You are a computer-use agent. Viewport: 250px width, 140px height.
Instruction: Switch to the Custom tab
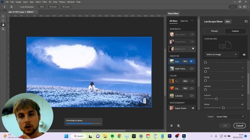click(235, 31)
